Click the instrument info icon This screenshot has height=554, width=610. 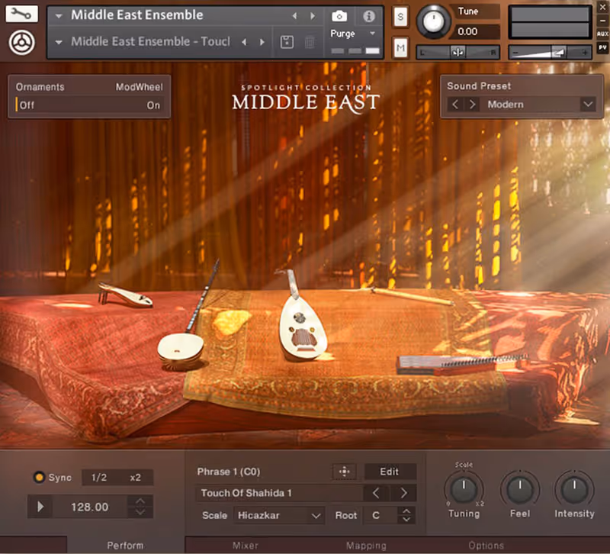(370, 14)
